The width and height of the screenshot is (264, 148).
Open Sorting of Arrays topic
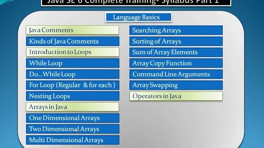pyautogui.click(x=176, y=41)
